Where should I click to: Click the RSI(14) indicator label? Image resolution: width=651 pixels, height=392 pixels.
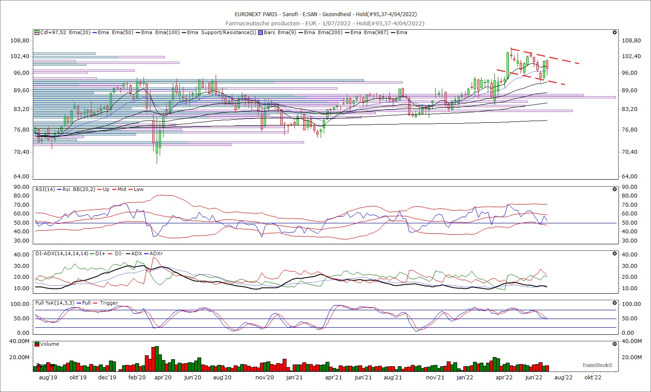(45, 189)
